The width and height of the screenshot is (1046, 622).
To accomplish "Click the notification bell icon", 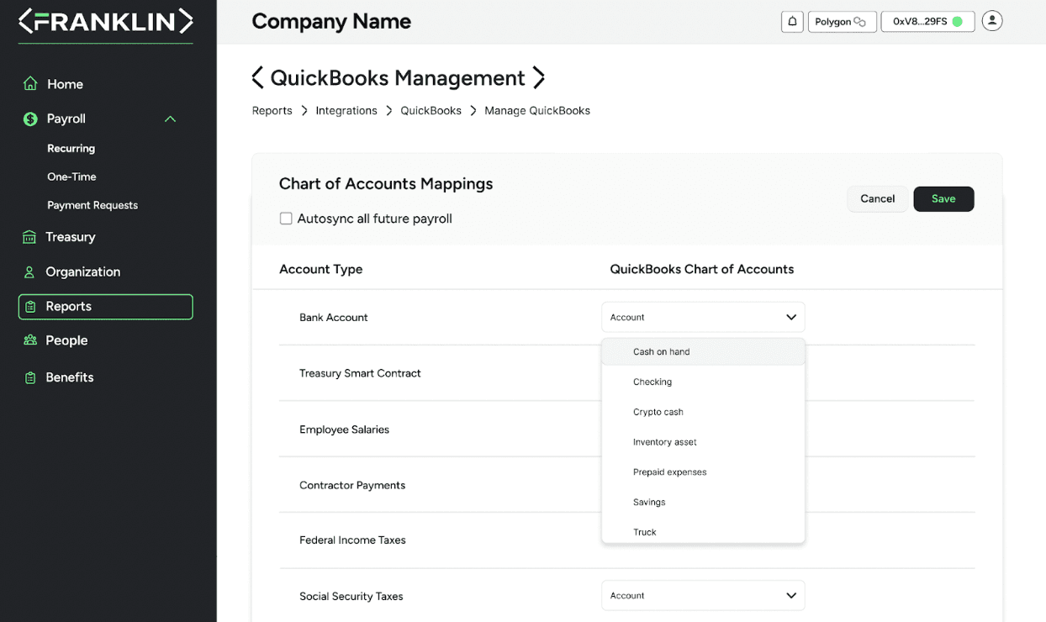I will [x=792, y=22].
